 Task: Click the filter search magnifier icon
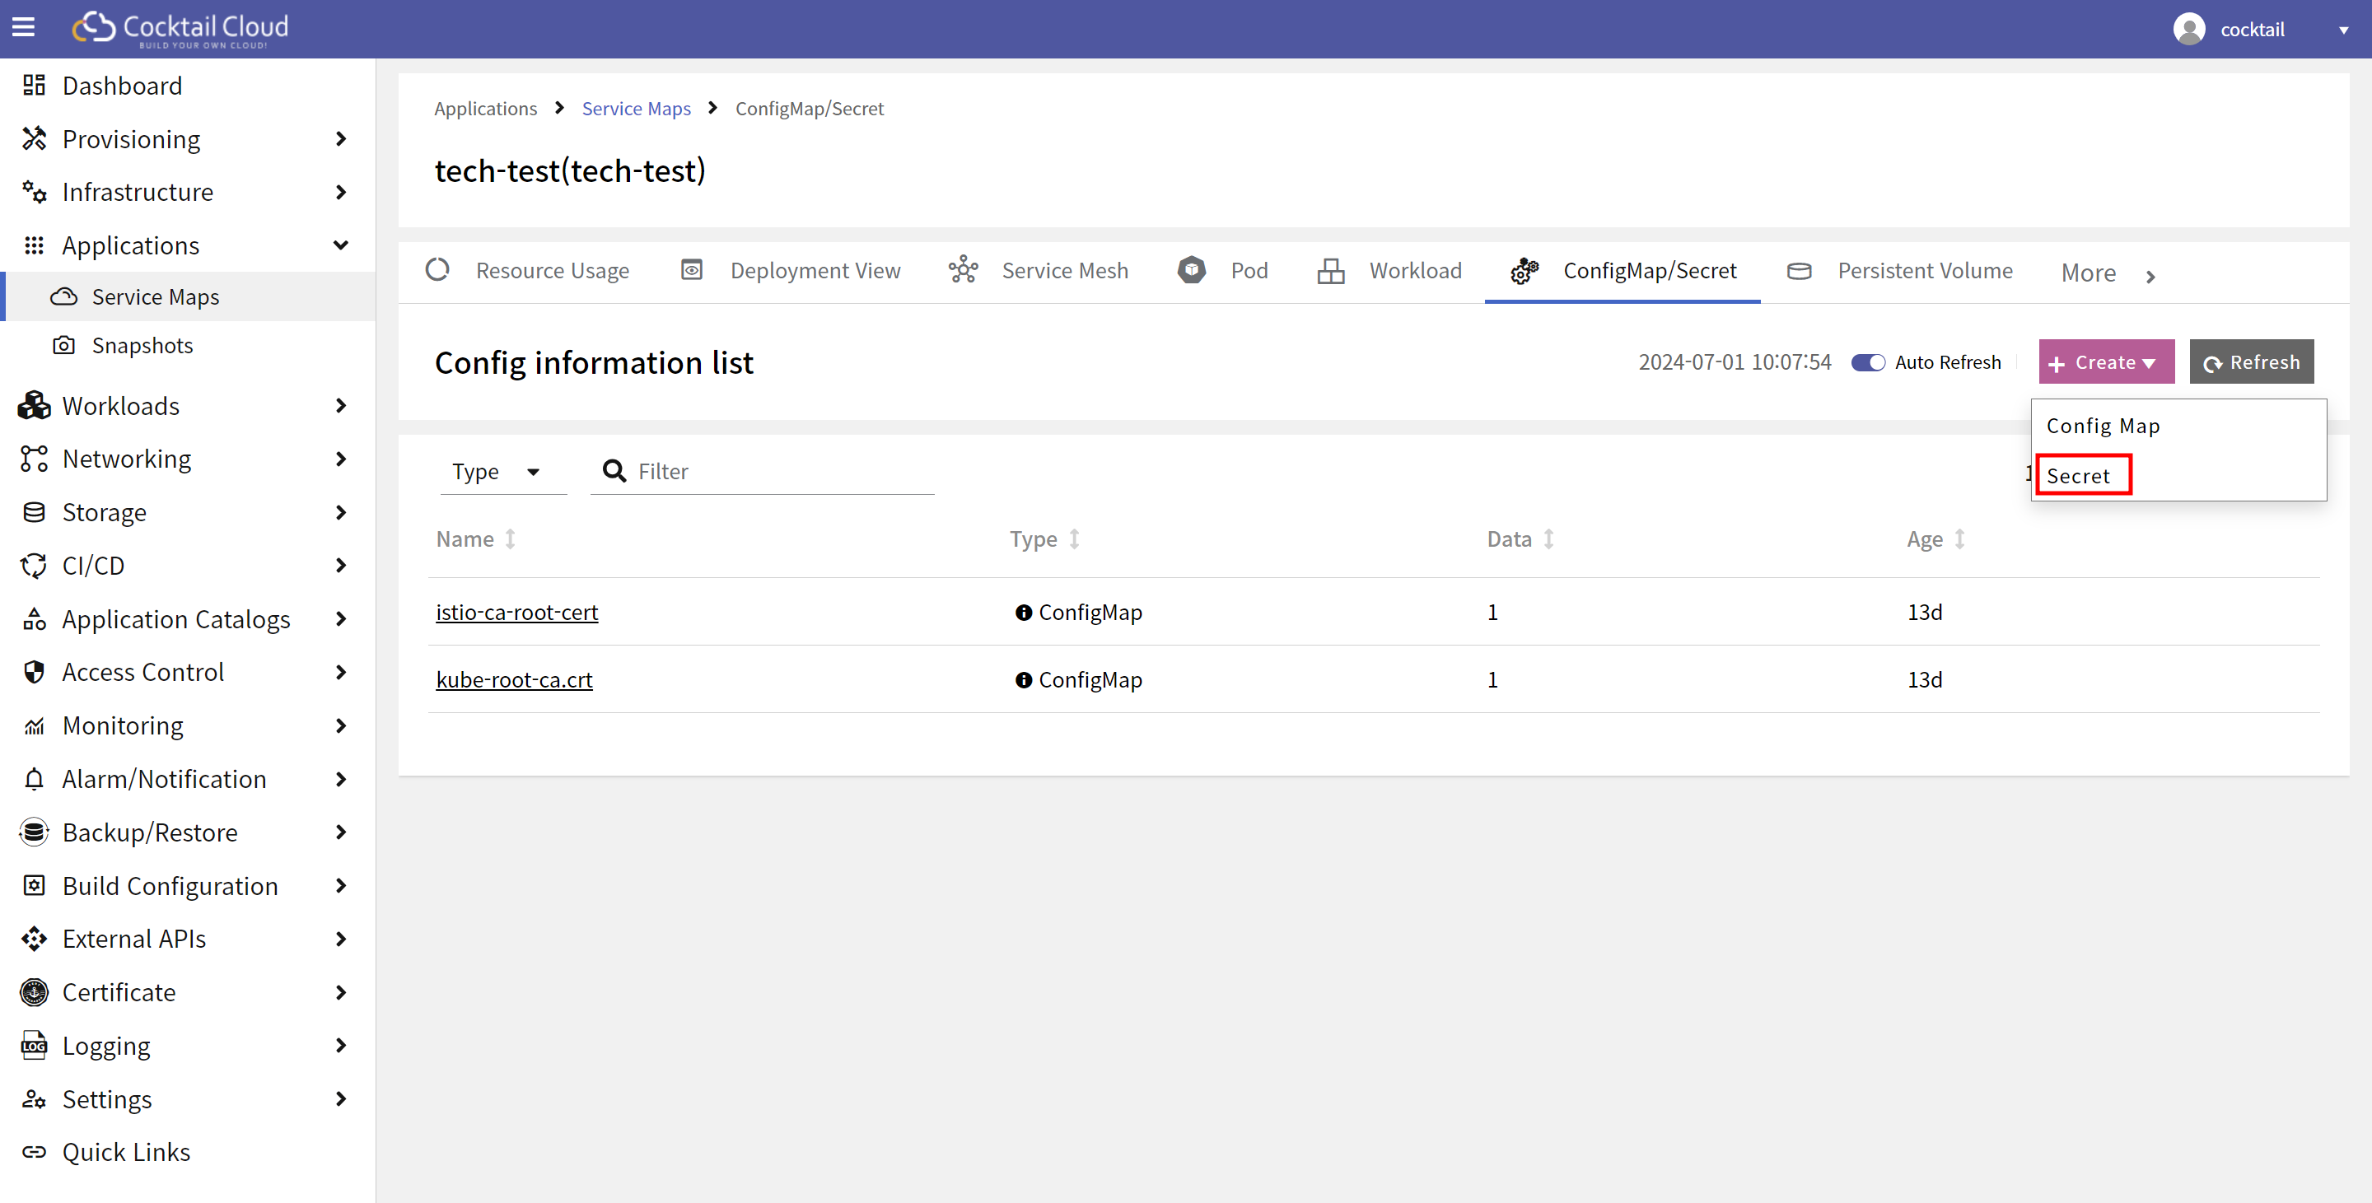pos(614,471)
